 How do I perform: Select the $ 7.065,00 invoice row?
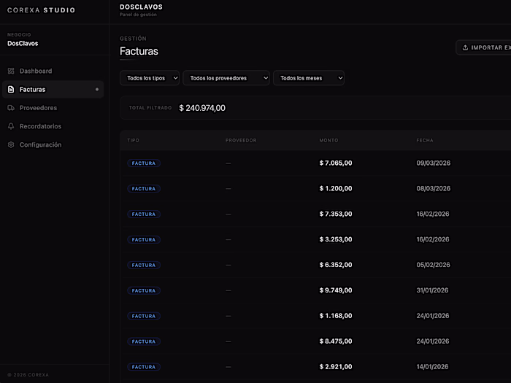pyautogui.click(x=336, y=163)
